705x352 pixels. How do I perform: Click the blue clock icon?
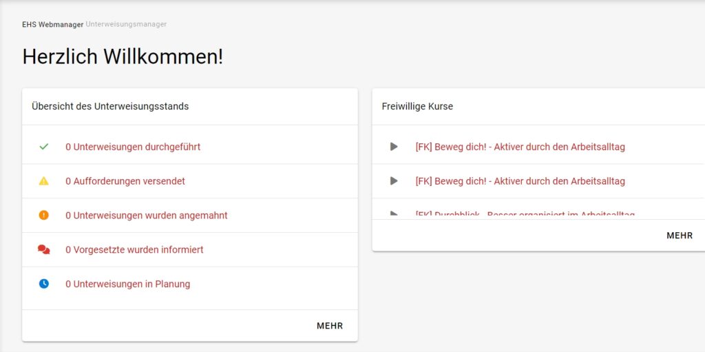pos(44,284)
